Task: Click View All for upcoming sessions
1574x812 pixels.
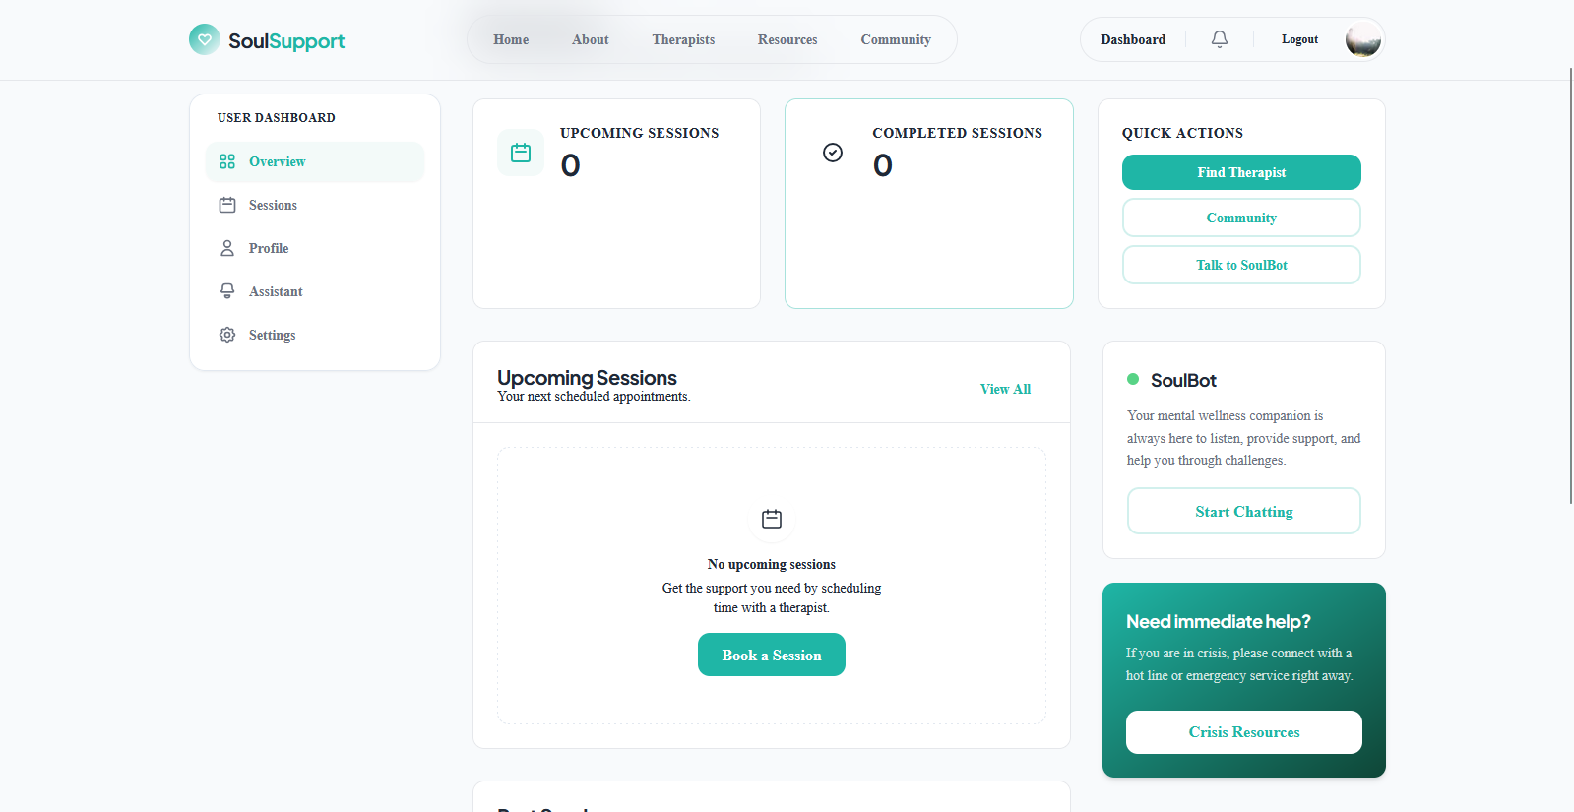Action: [1005, 389]
